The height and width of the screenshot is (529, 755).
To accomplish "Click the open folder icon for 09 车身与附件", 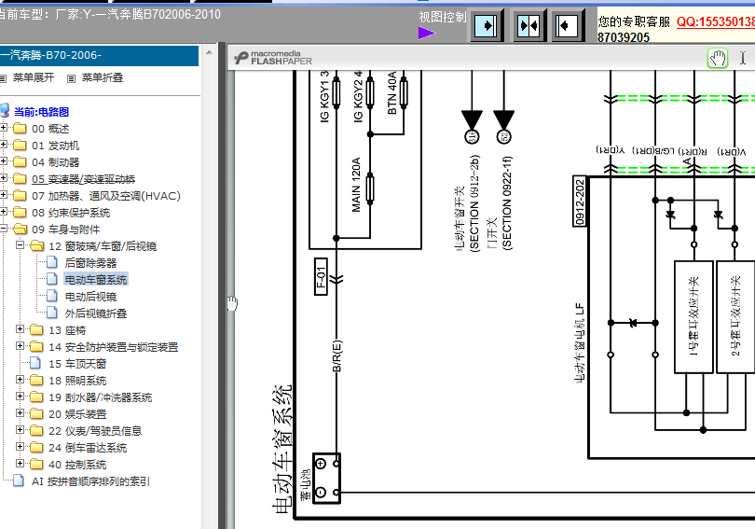I will point(20,230).
